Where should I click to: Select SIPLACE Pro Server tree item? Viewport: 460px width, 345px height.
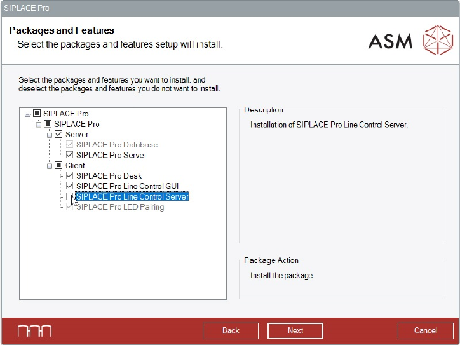111,155
